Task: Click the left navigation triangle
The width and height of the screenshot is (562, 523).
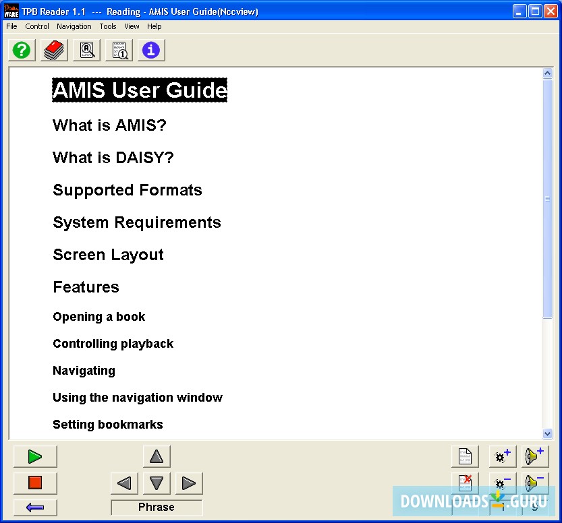Action: (x=124, y=483)
